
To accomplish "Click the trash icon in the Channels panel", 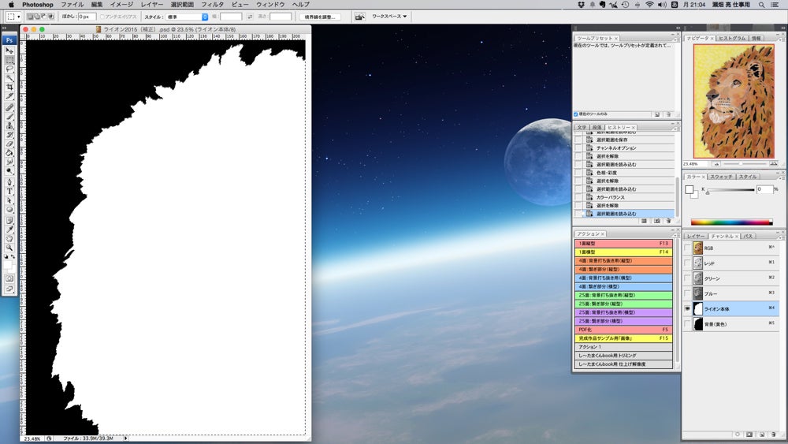I will (x=775, y=434).
